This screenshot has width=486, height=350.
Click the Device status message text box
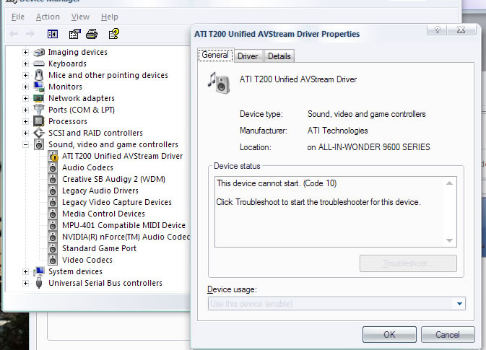335,212
